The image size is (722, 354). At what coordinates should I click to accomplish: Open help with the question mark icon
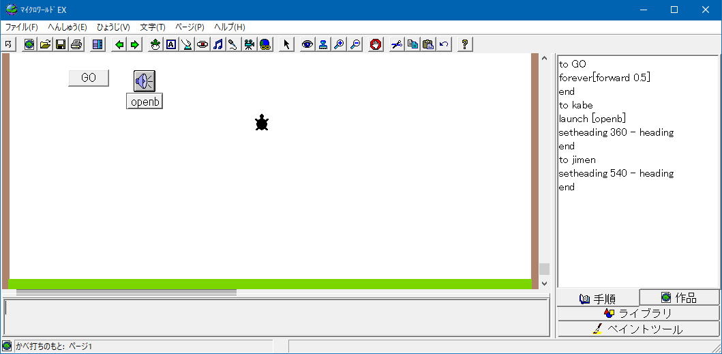[465, 45]
